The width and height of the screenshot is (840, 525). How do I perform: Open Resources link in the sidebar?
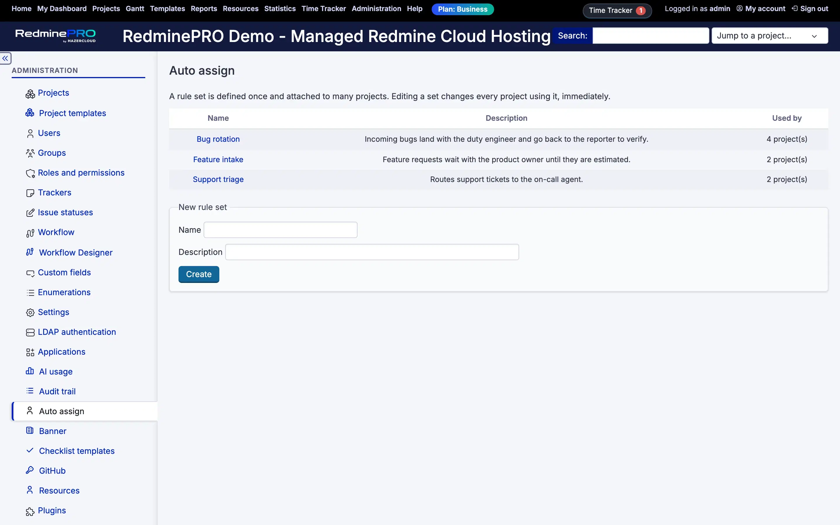59,491
